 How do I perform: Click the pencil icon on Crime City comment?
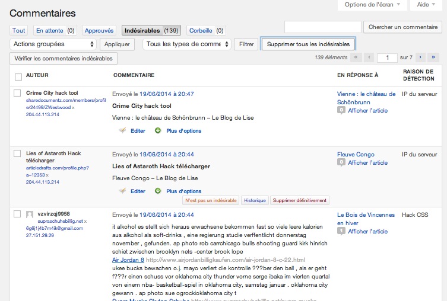123,131
